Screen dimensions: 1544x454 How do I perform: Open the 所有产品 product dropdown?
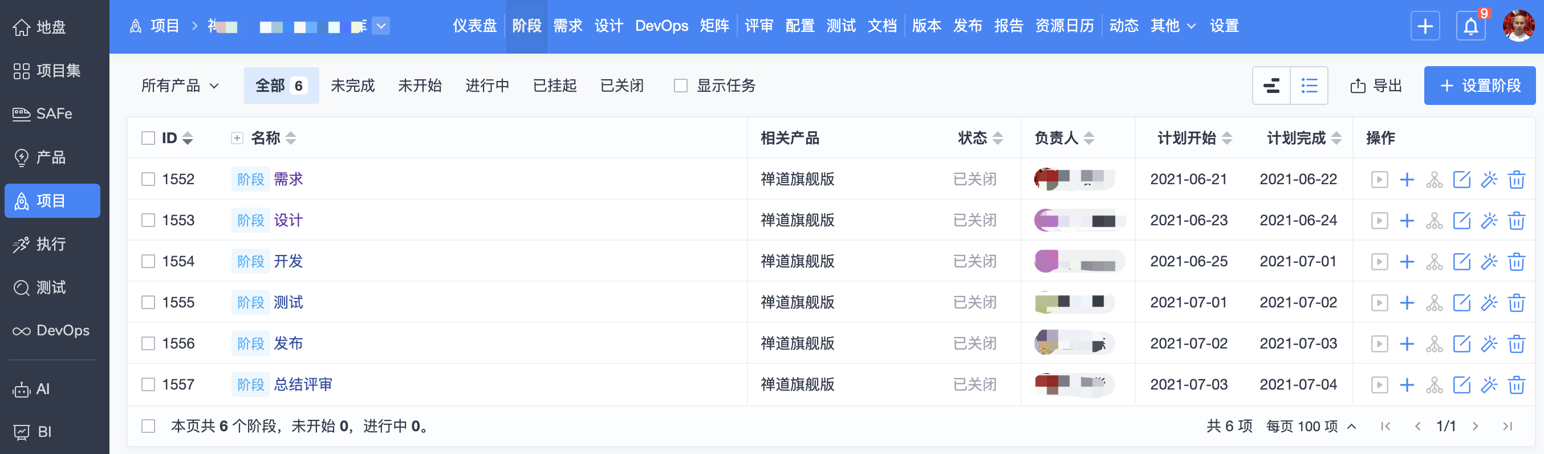click(180, 86)
